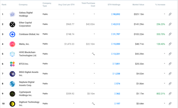Sort by Avg Cost per ETH header
The height and width of the screenshot is (108, 178).
66,5
